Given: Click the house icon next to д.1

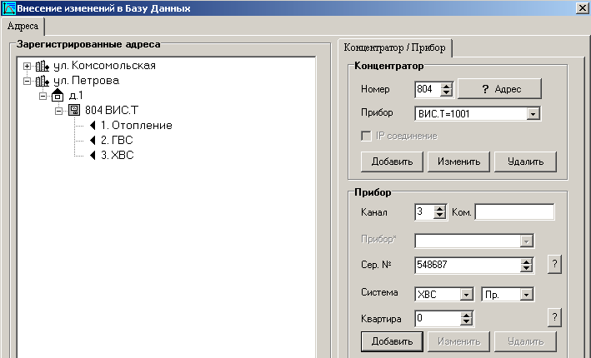Looking at the screenshot, I should point(58,95).
